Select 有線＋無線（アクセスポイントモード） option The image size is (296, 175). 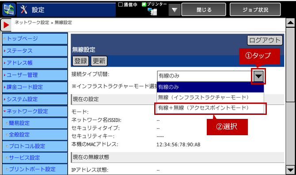(x=210, y=108)
